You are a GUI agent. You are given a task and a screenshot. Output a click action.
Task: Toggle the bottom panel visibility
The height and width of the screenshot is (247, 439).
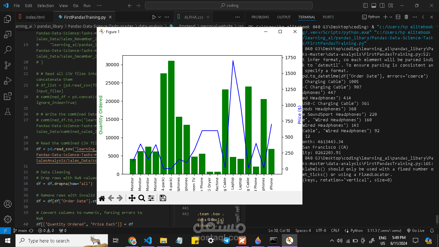pyautogui.click(x=373, y=5)
